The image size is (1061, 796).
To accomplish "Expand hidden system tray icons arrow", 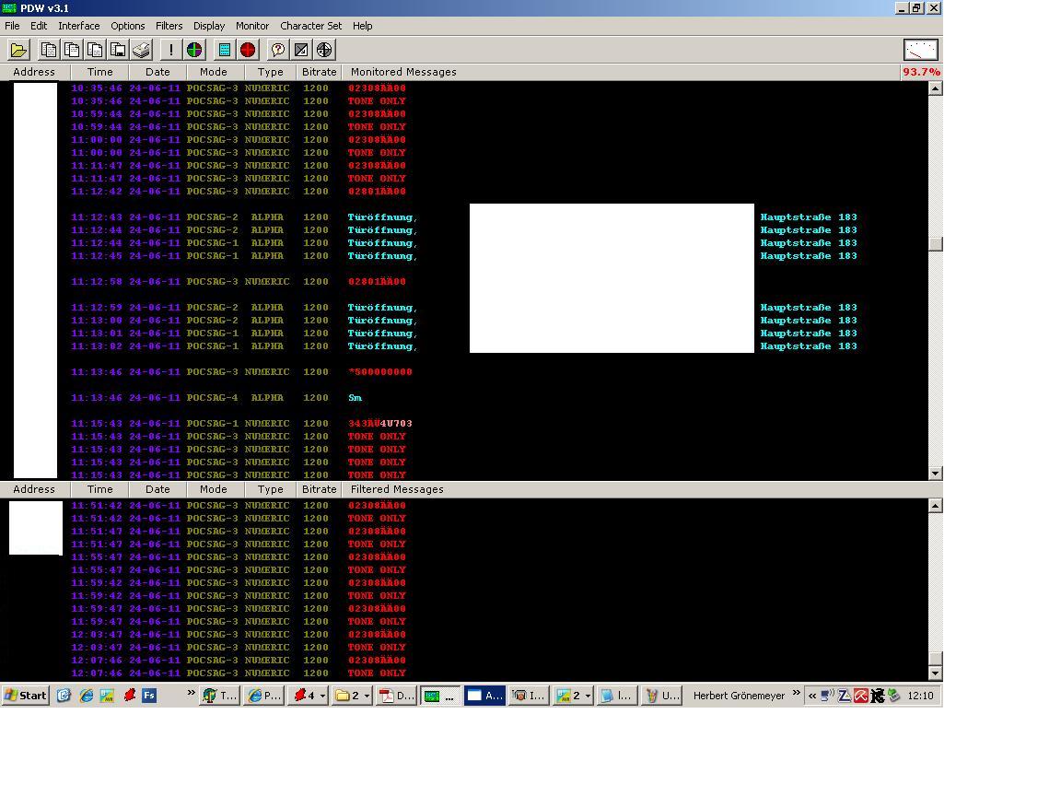I will [811, 696].
